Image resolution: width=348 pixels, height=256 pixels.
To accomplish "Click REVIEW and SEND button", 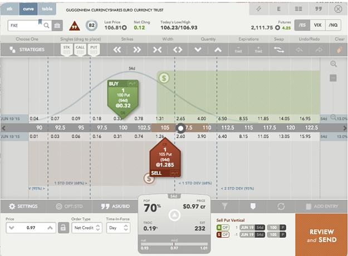I will (322, 235).
